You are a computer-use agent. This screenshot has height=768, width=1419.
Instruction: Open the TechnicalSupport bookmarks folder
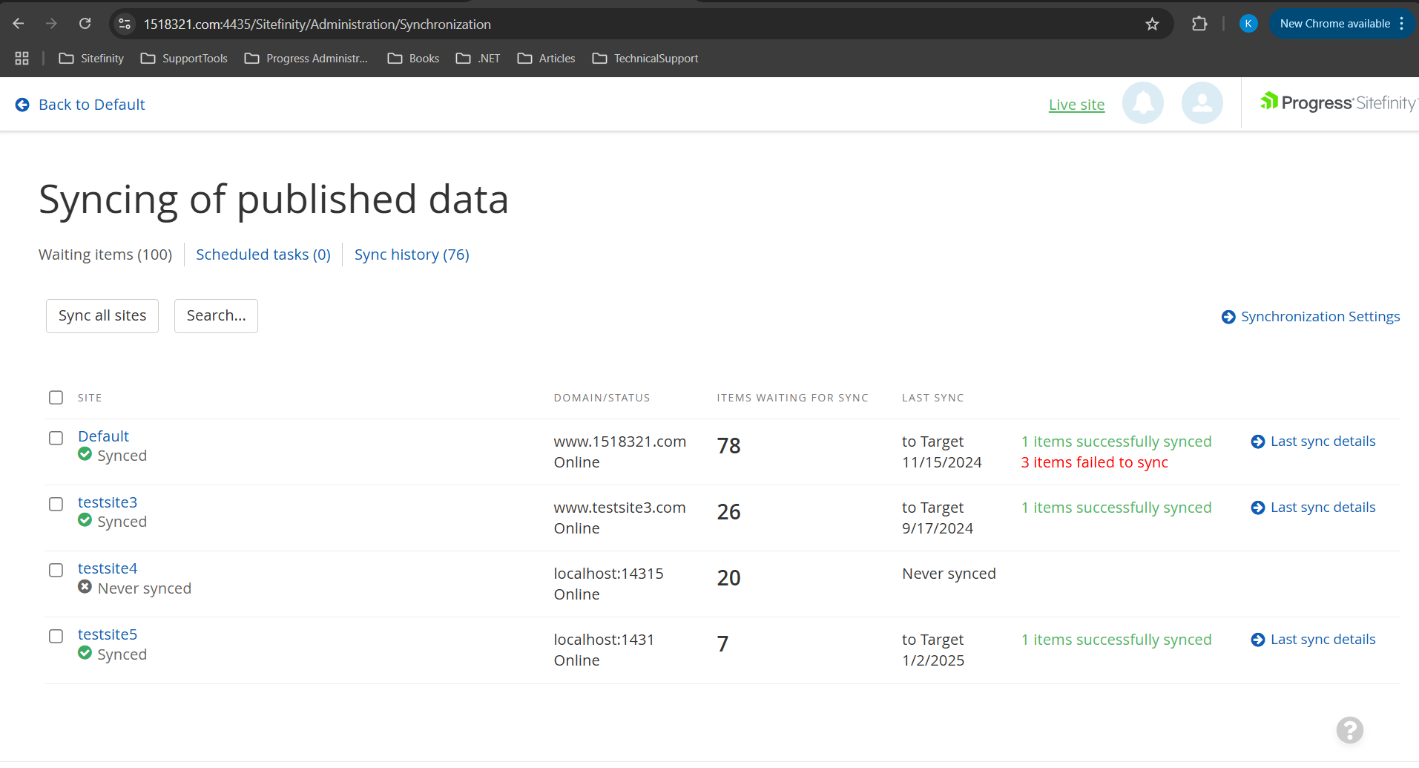click(645, 58)
